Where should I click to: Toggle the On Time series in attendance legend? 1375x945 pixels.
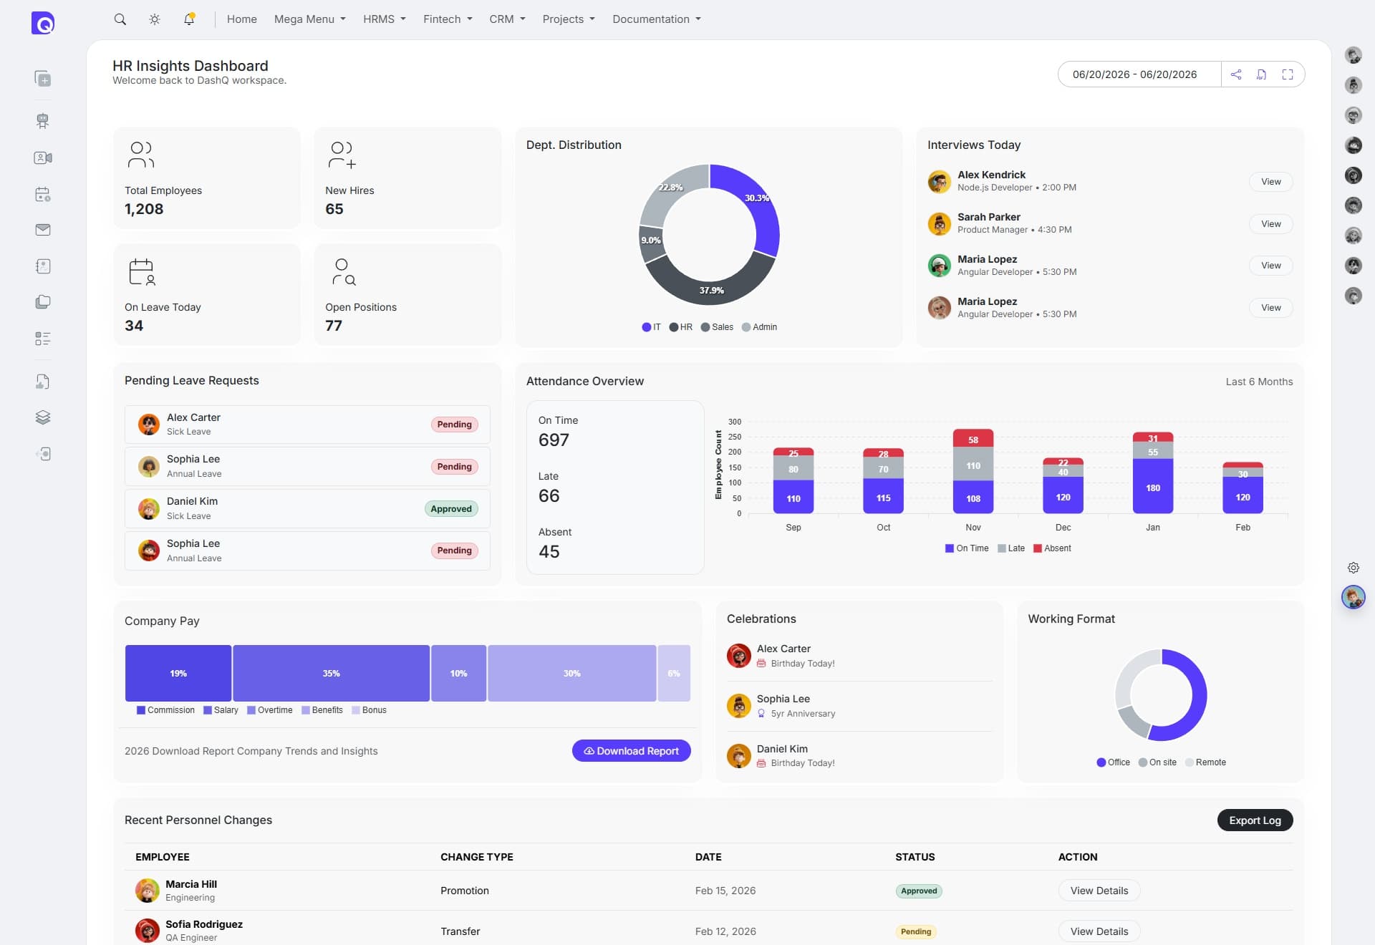(967, 548)
